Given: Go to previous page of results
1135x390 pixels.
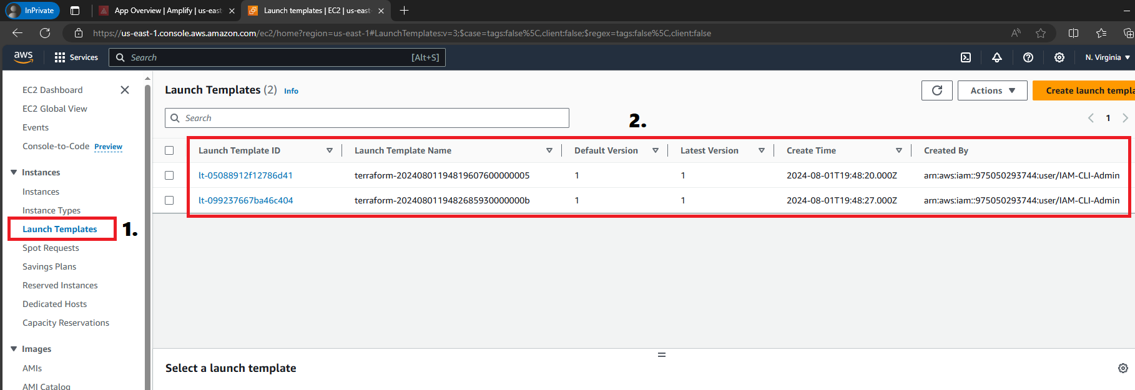Looking at the screenshot, I should click(x=1091, y=118).
